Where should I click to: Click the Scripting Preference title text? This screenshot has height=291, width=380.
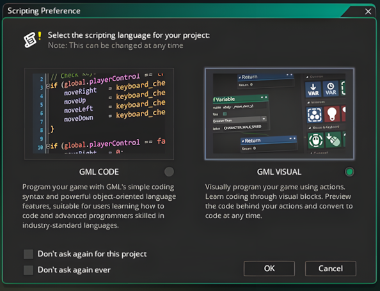[44, 11]
